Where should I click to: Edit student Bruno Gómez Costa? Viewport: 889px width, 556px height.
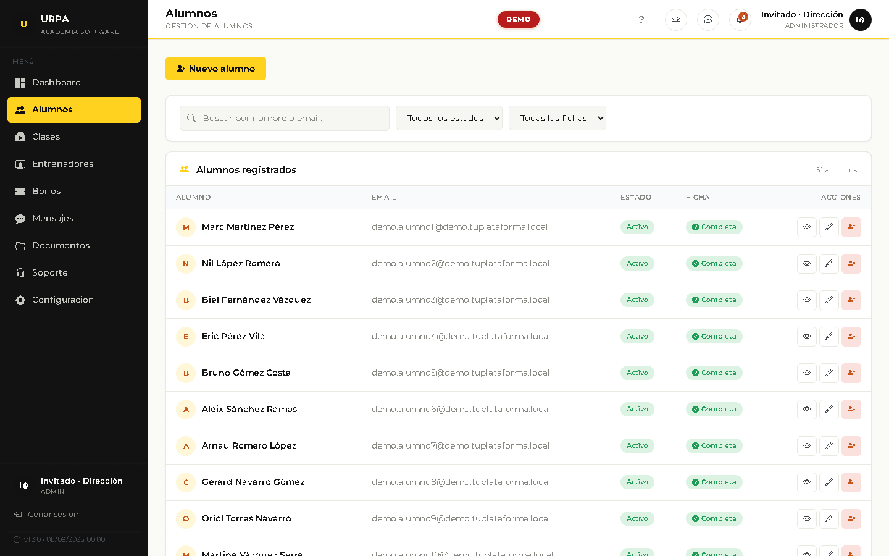tap(829, 373)
